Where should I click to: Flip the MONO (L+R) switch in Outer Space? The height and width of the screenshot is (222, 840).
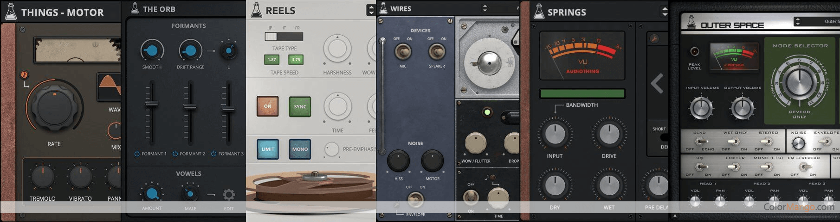(x=767, y=167)
